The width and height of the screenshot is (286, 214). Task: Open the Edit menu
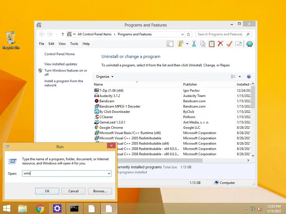click(x=51, y=44)
